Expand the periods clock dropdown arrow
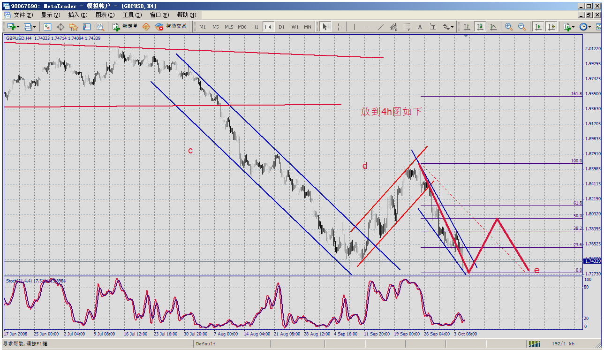This screenshot has height=350, width=604. [590, 27]
